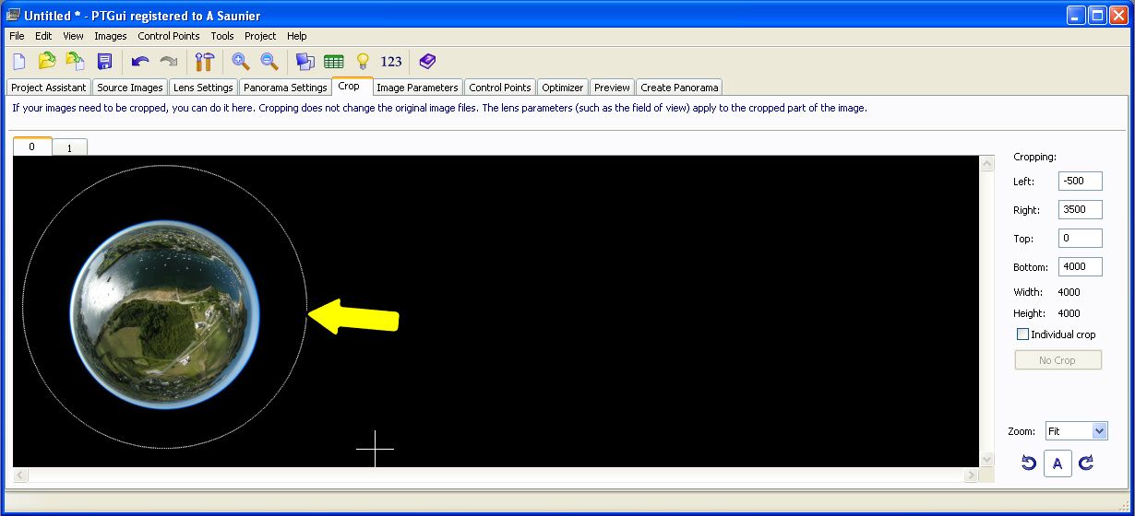Click the green table grid icon
Screen dimensions: 1135x516
pyautogui.click(x=334, y=62)
